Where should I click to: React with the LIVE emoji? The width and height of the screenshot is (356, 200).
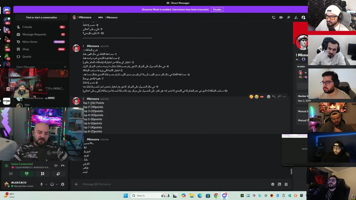click(x=262, y=97)
